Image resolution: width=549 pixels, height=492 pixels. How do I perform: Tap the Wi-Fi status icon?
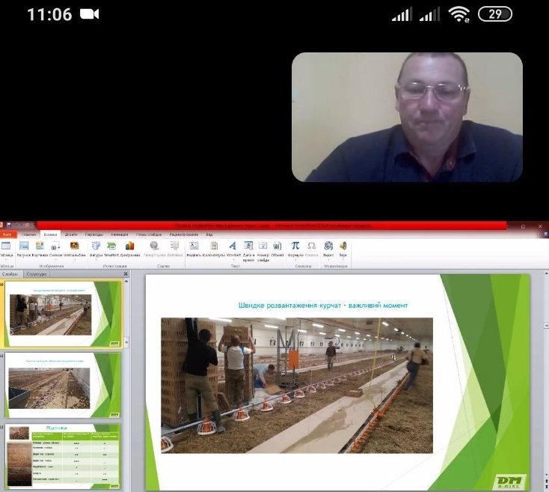pyautogui.click(x=458, y=14)
